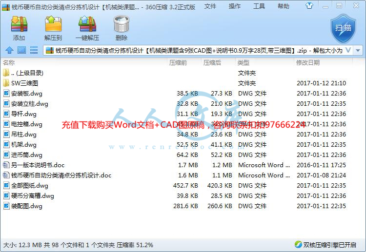Switch to the large icon view button
366x252 pixels.
[x=21, y=50]
